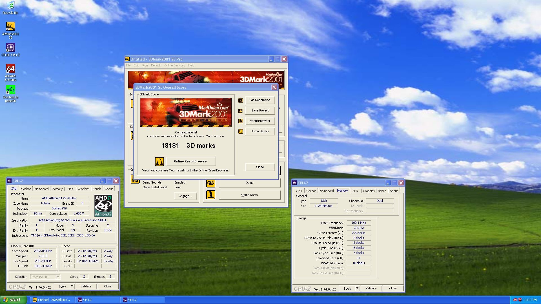Open the Run menu in 3DMark2001
The width and height of the screenshot is (541, 304).
(x=145, y=65)
